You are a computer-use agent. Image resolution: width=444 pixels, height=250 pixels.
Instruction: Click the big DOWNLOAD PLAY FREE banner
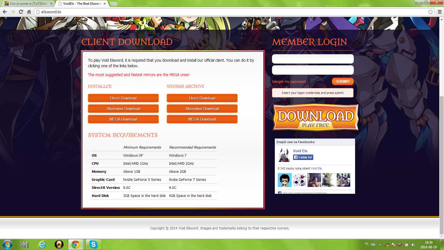point(316,117)
